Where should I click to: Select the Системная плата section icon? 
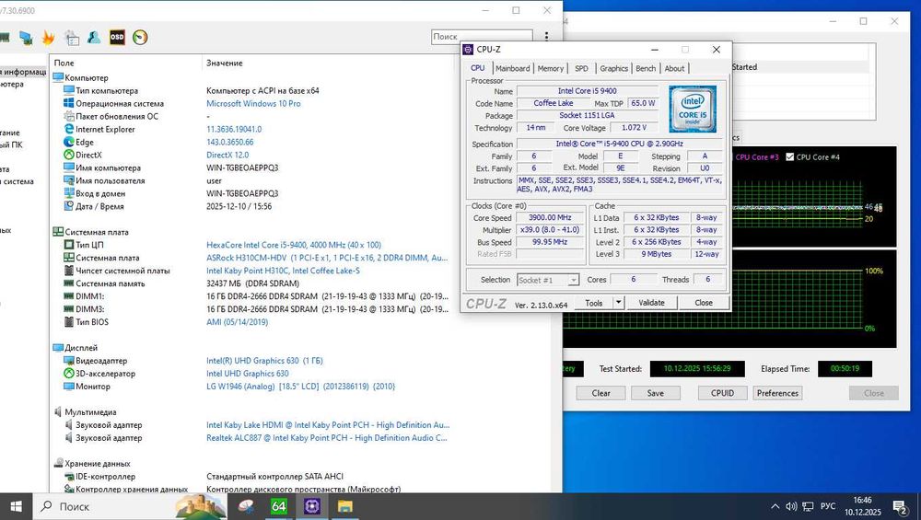58,232
